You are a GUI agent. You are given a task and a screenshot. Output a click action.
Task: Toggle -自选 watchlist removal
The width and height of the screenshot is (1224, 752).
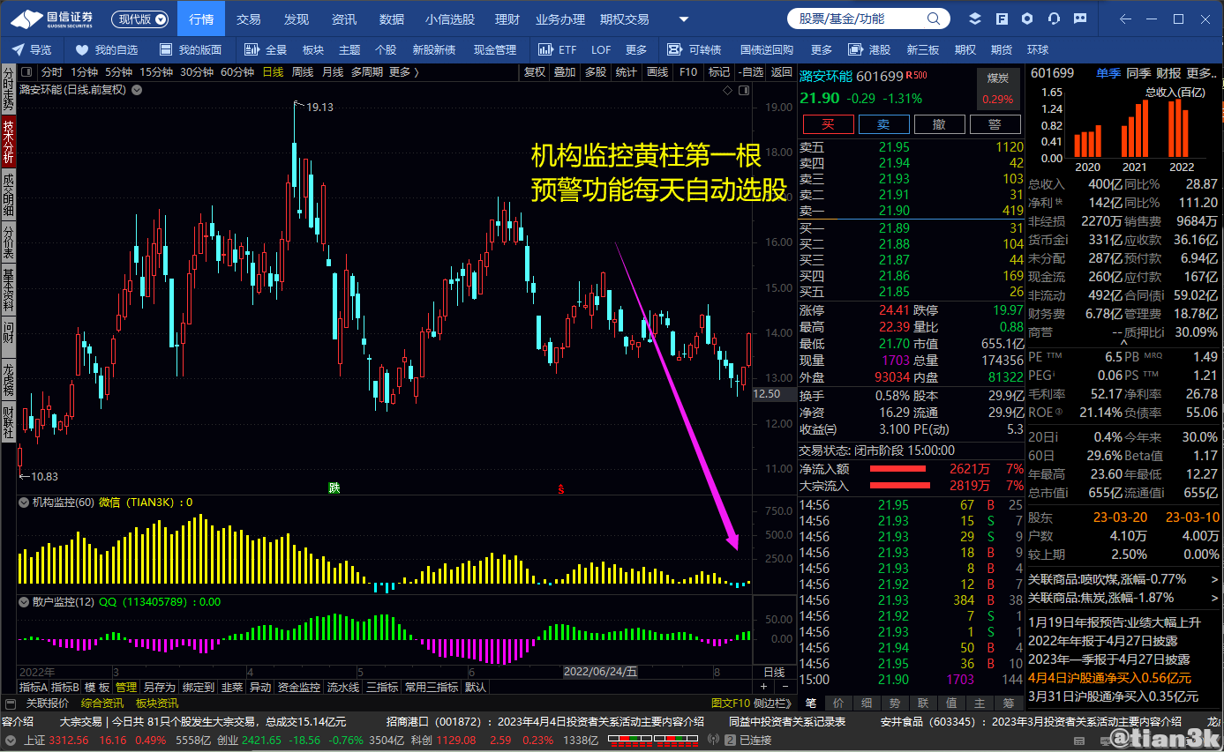(x=750, y=72)
